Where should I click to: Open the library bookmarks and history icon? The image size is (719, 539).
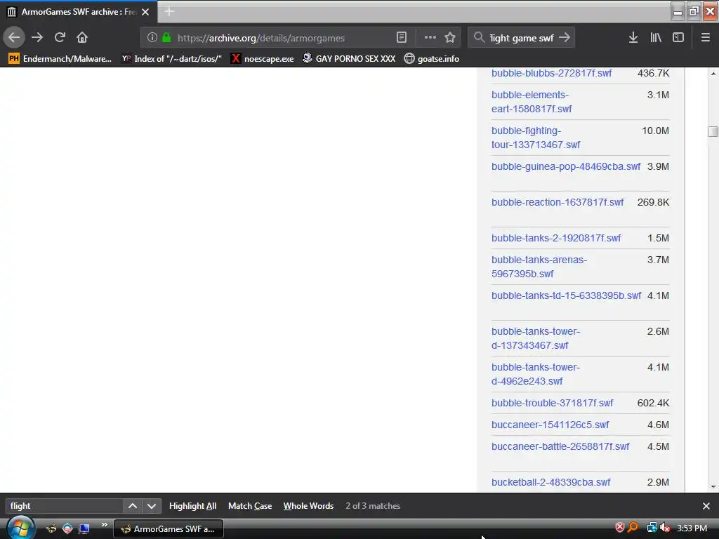point(656,38)
